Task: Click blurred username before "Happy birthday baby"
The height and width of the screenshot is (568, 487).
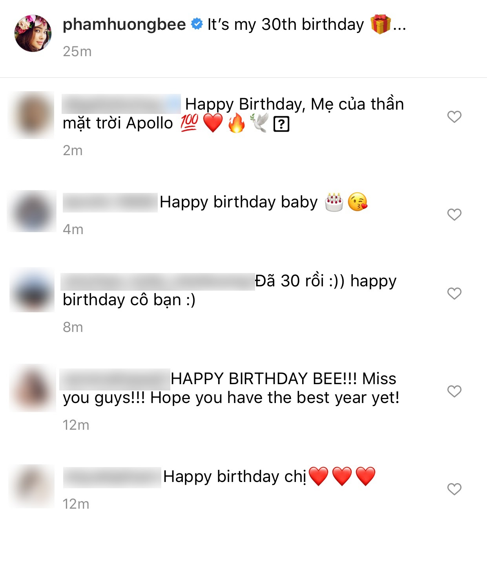Action: click(x=110, y=203)
